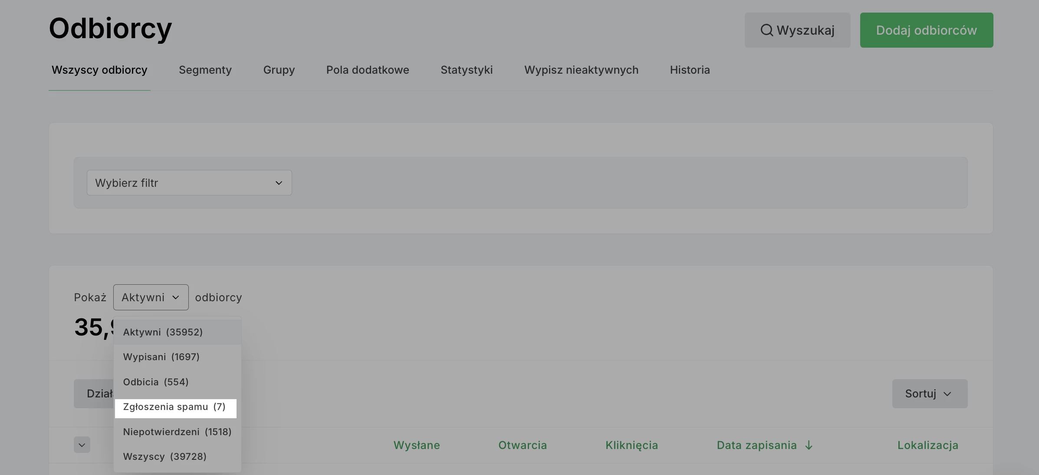Open the Segmenty tab

coord(205,70)
